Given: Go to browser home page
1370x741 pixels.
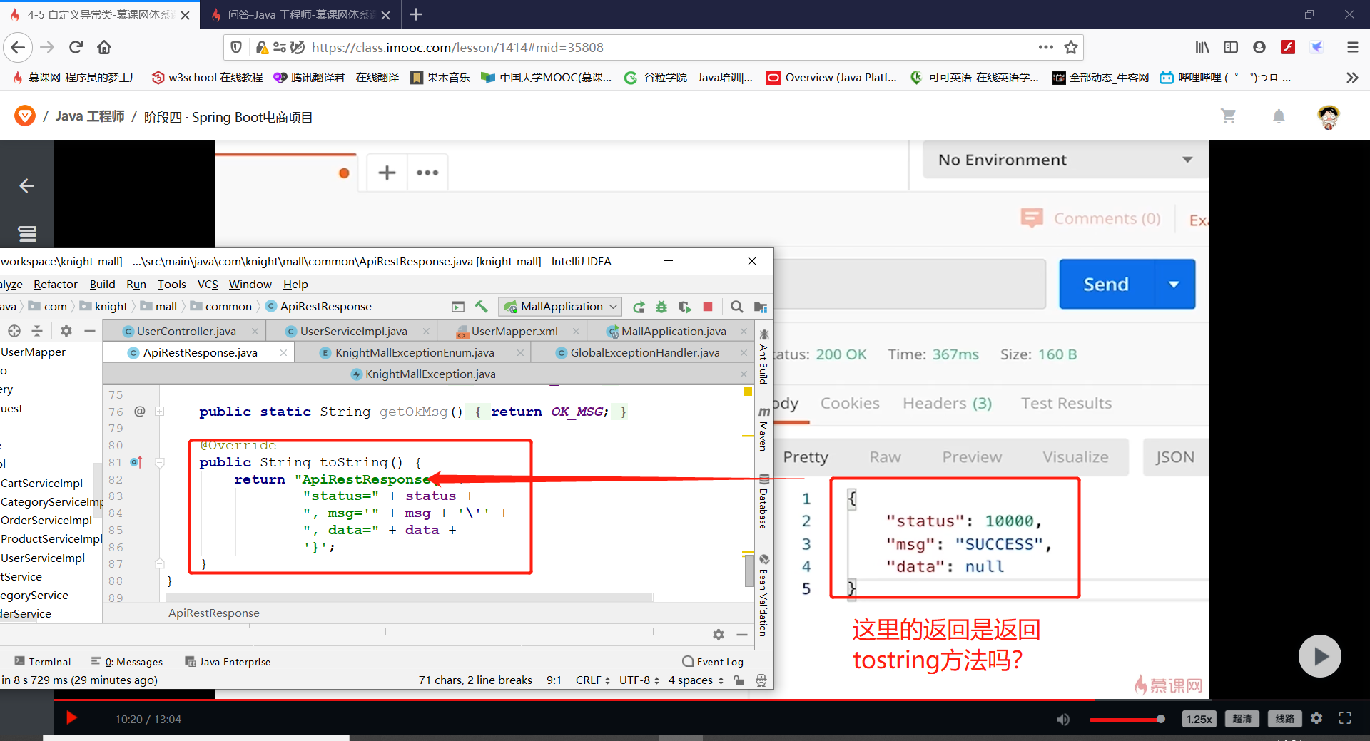Looking at the screenshot, I should [x=104, y=47].
